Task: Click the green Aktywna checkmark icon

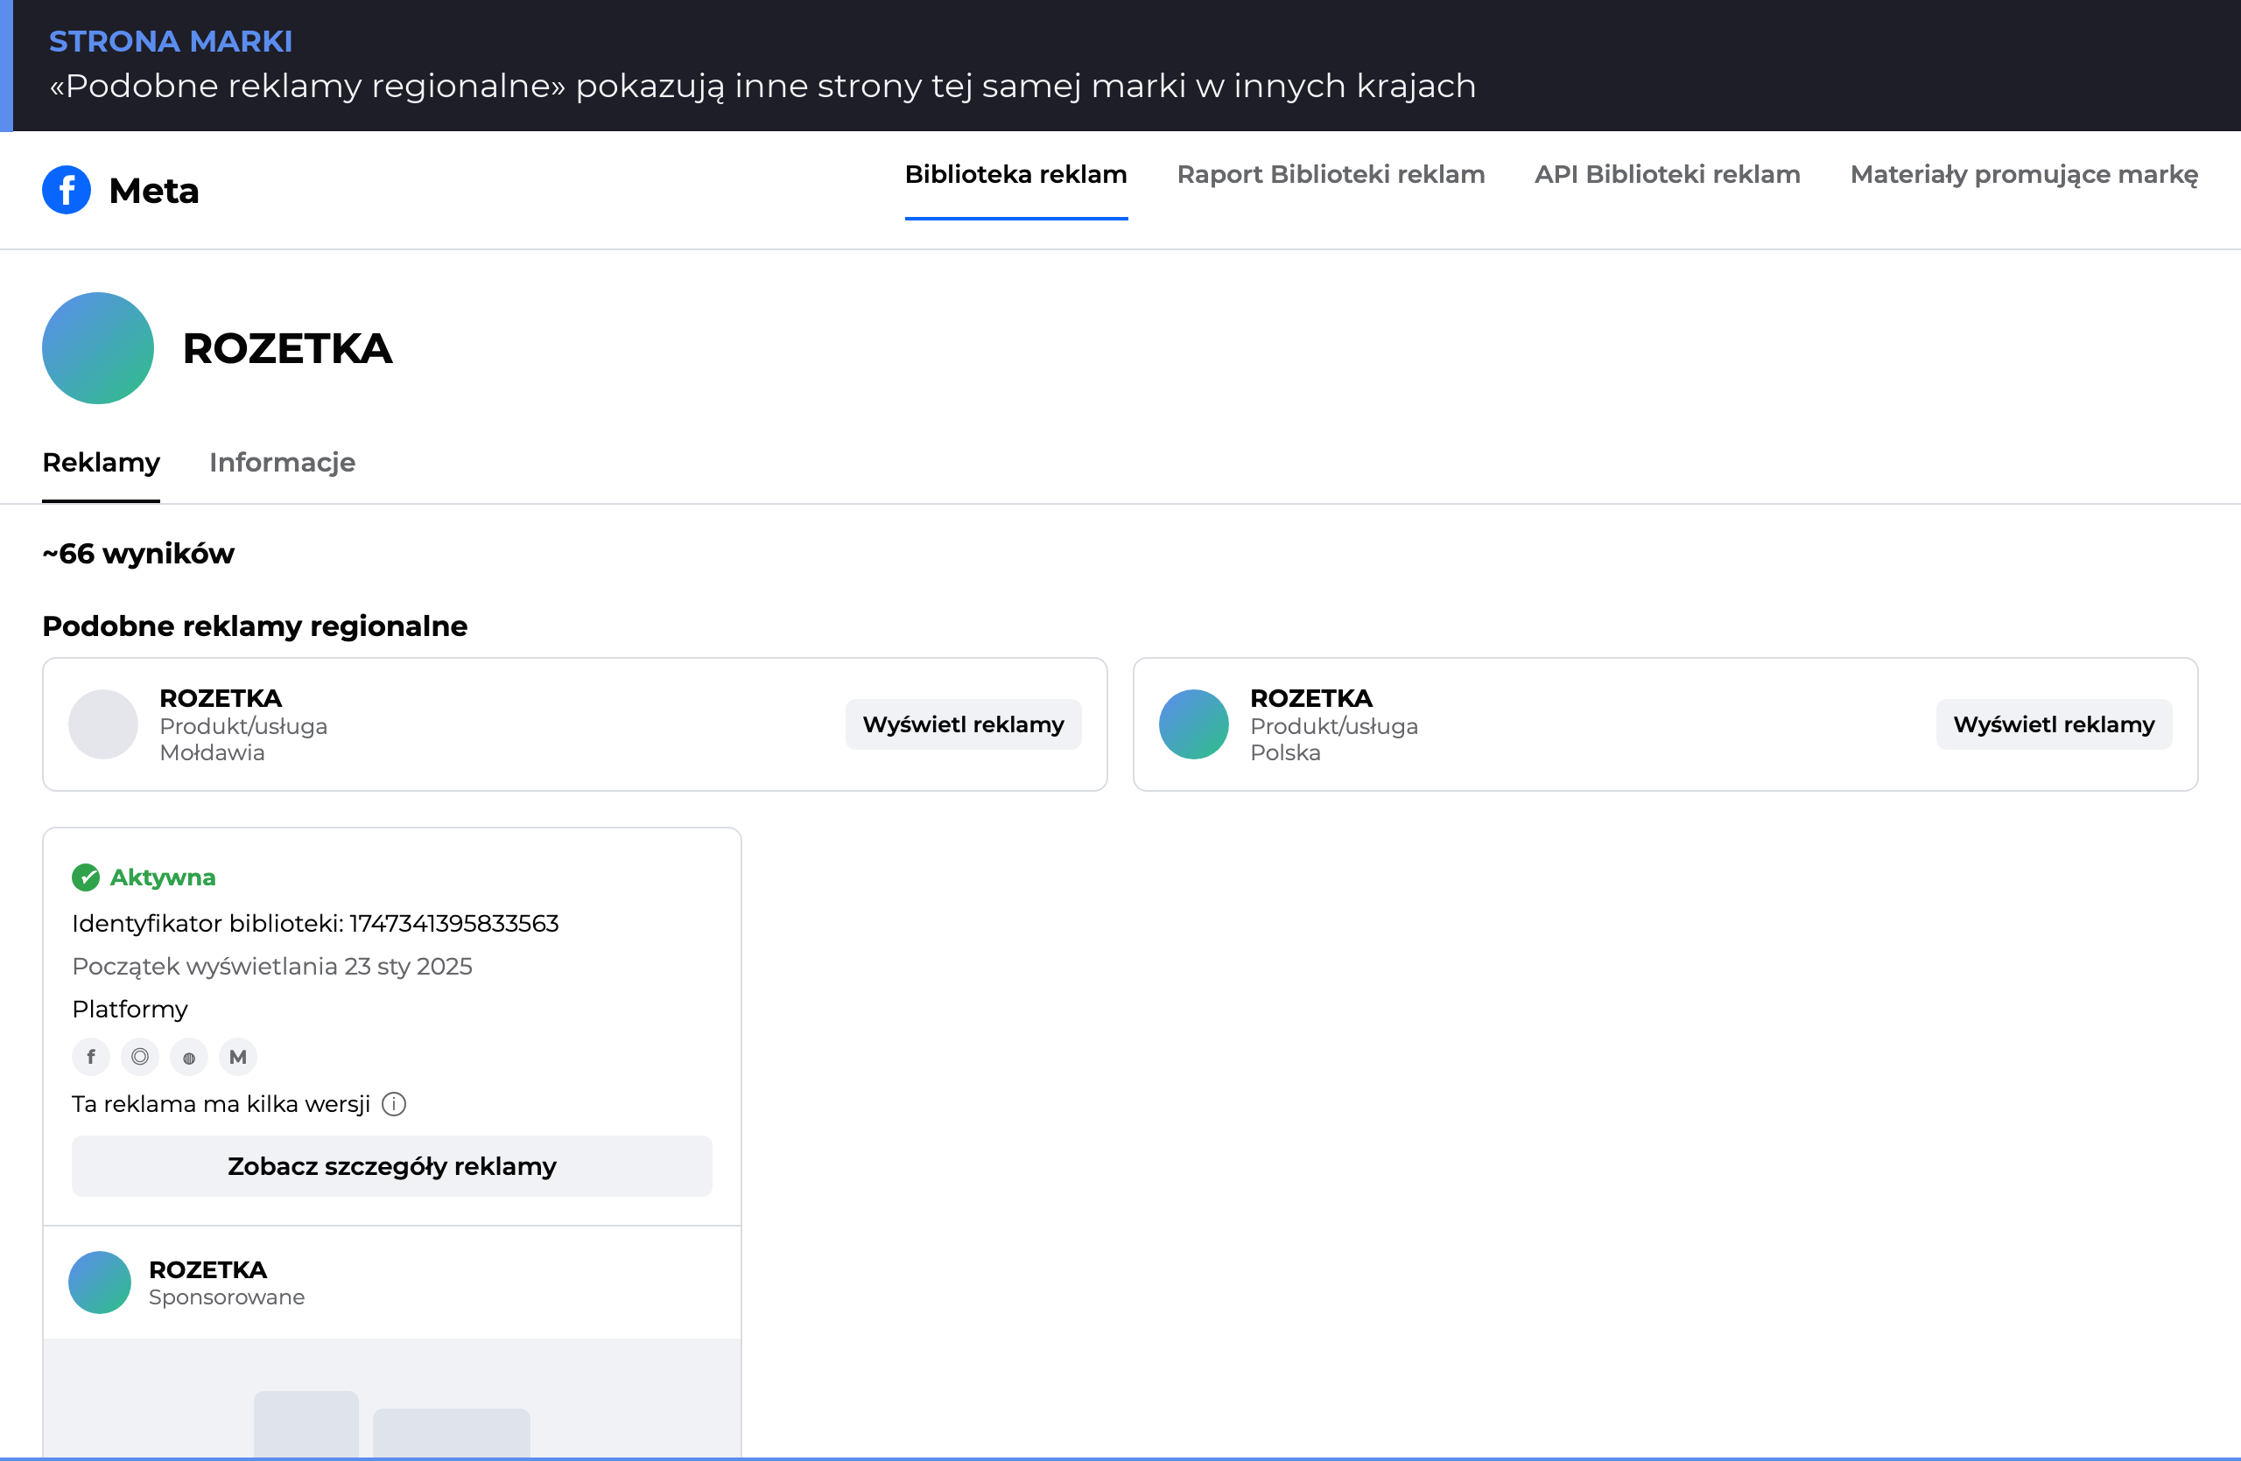Action: [x=86, y=877]
